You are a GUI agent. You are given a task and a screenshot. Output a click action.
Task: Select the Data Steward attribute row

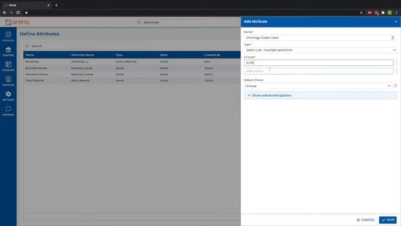132,80
